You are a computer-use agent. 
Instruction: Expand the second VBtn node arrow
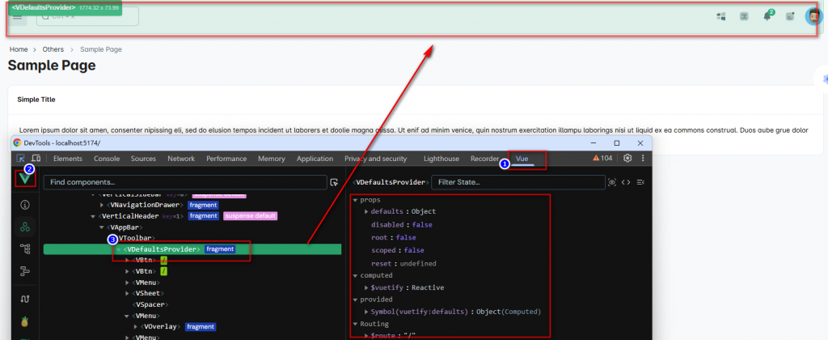tap(127, 271)
